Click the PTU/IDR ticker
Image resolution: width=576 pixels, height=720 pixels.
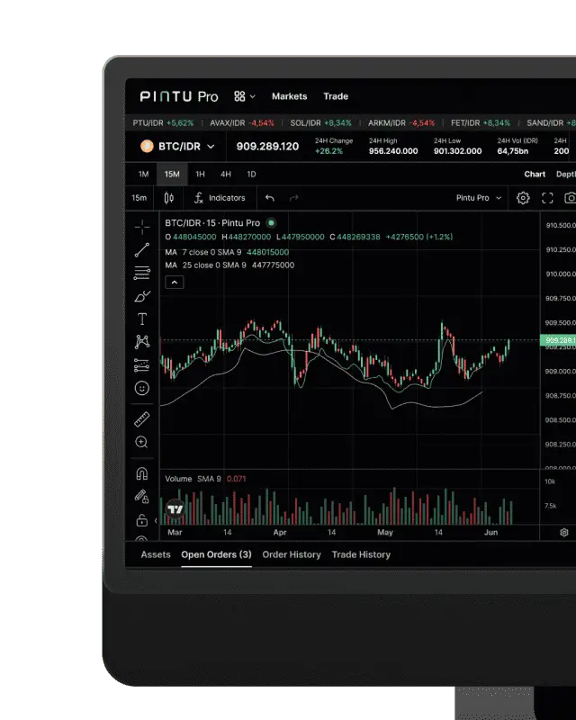tap(163, 123)
